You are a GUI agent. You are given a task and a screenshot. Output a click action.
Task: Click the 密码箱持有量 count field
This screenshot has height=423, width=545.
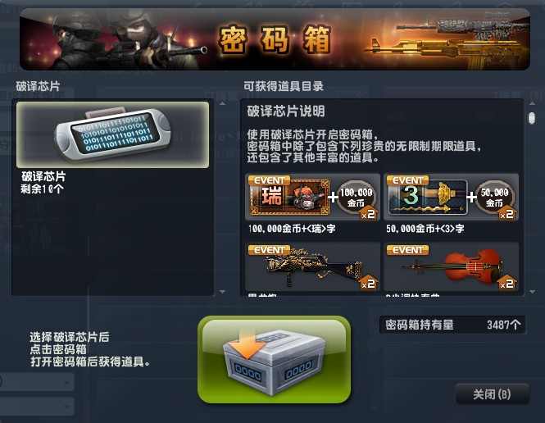(x=452, y=325)
